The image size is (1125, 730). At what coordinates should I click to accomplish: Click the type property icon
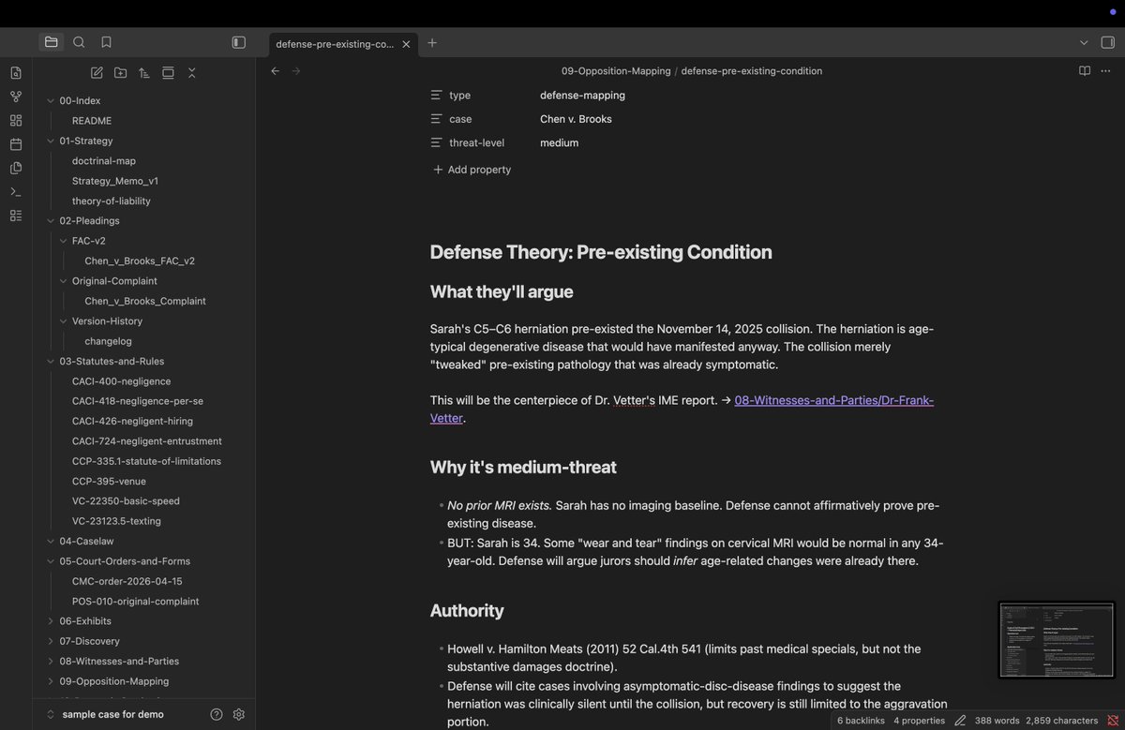[x=436, y=96]
